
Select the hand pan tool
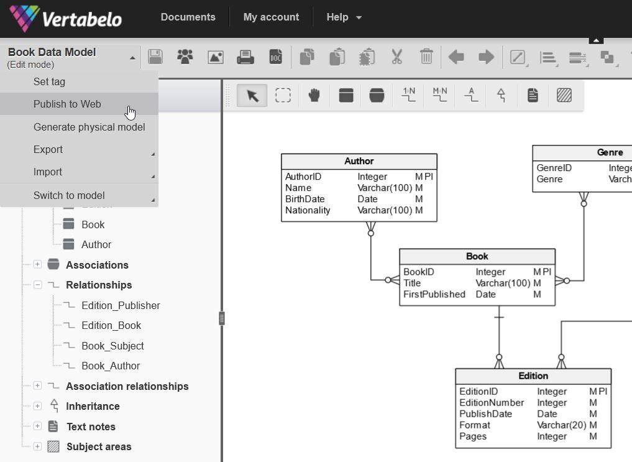(314, 96)
